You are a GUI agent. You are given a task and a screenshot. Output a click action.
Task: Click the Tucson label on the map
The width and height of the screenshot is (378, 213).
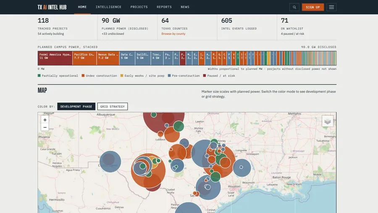(57, 154)
